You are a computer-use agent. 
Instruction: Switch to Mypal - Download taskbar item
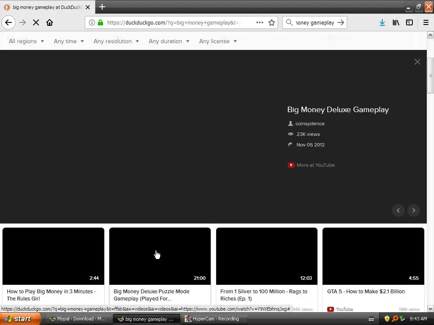78,319
